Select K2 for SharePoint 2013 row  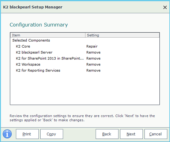pyautogui.click(x=85, y=58)
